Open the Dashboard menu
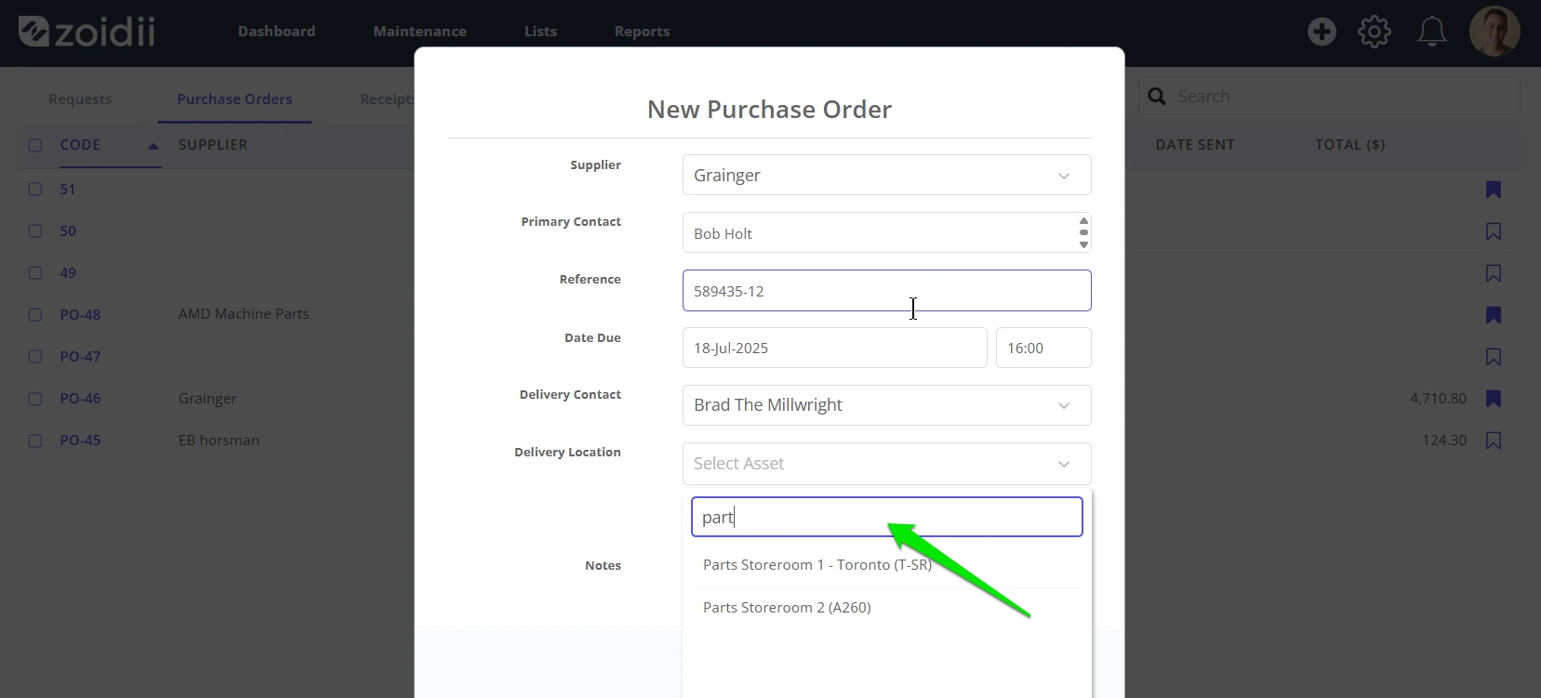Viewport: 1541px width, 698px height. point(276,32)
